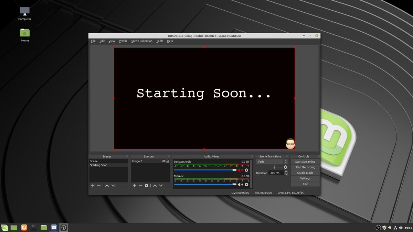
Task: Open network icon in system tray
Action: pyautogui.click(x=395, y=228)
